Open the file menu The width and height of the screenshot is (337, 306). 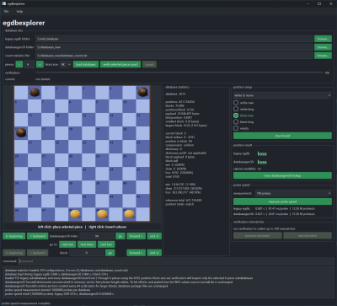tap(6, 12)
